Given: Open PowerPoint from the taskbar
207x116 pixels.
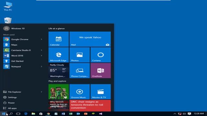Looking at the screenshot, I should (86, 114).
